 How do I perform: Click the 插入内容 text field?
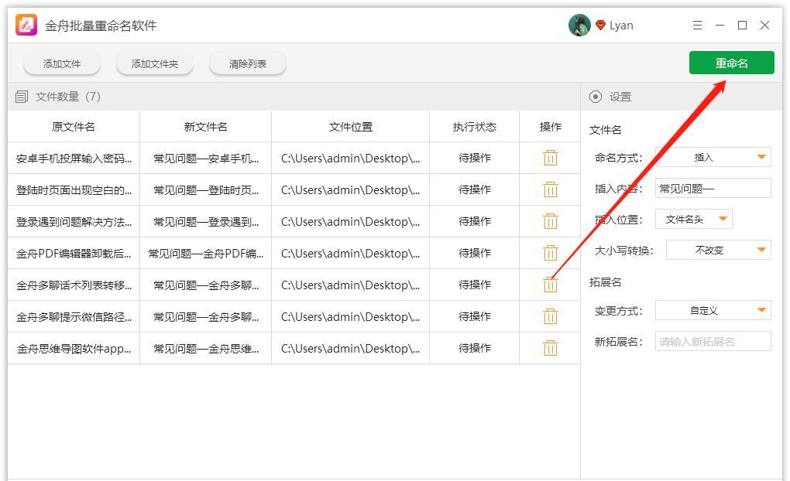713,188
